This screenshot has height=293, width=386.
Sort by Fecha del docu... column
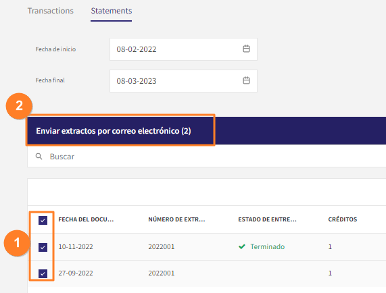point(86,219)
